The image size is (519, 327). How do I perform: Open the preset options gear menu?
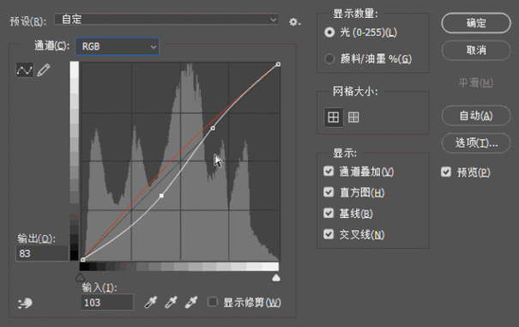(x=294, y=21)
